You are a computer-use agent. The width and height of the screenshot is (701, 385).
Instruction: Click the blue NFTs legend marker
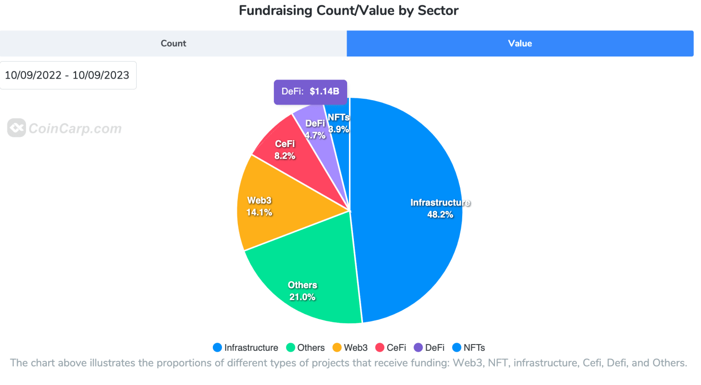457,347
